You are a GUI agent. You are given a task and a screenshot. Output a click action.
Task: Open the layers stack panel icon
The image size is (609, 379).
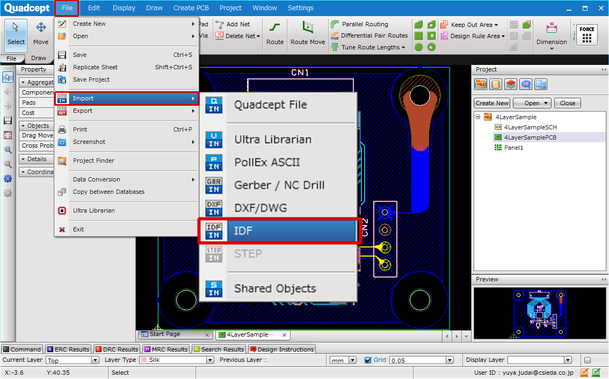[x=511, y=84]
